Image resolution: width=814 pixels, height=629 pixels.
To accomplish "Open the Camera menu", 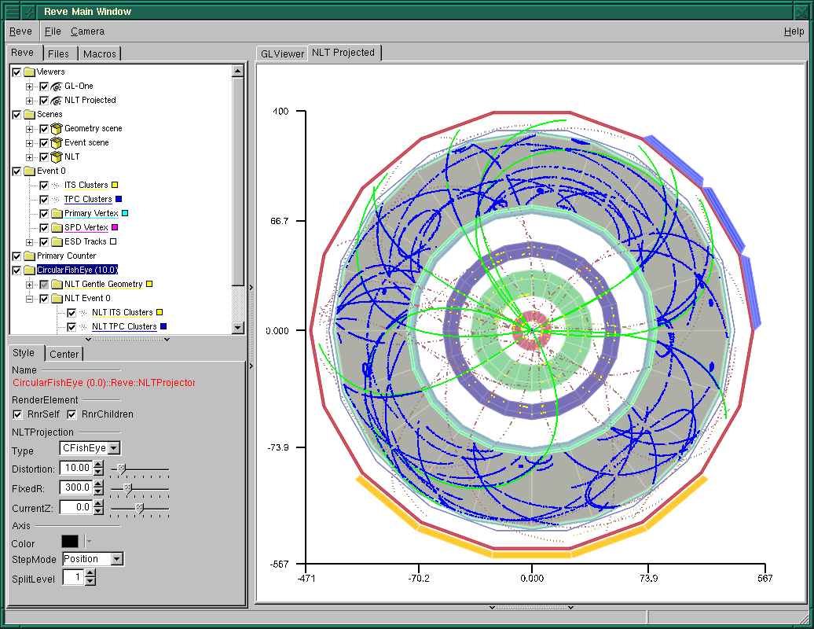I will coord(87,31).
